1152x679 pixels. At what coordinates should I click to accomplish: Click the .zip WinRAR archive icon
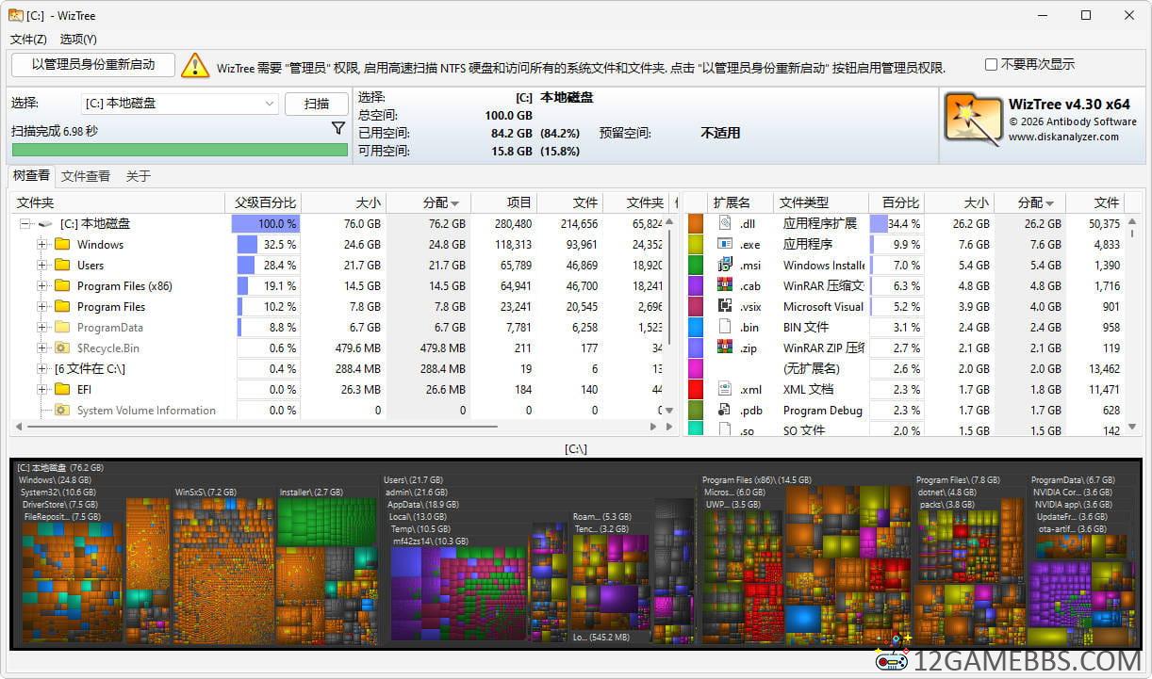click(x=725, y=348)
